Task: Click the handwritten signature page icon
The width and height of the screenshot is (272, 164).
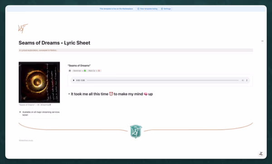Action: coord(23,28)
